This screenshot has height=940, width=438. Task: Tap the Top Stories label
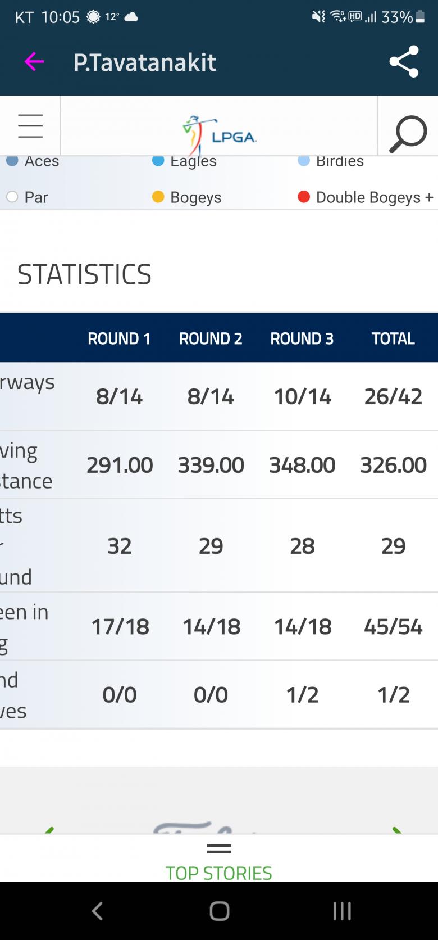(x=219, y=873)
